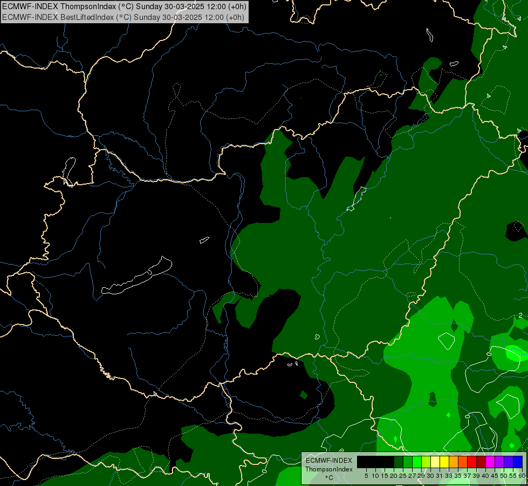Pick the orange 33–35 legend swatch
Viewport: 528px width, 486px height.
454,462
